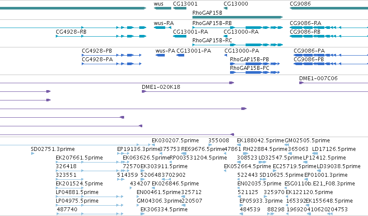Select EST EK306334.5prime
The height and width of the screenshot is (216, 368).
(164, 210)
